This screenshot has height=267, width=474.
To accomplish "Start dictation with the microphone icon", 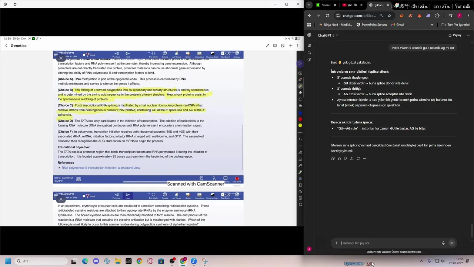I will [x=443, y=243].
